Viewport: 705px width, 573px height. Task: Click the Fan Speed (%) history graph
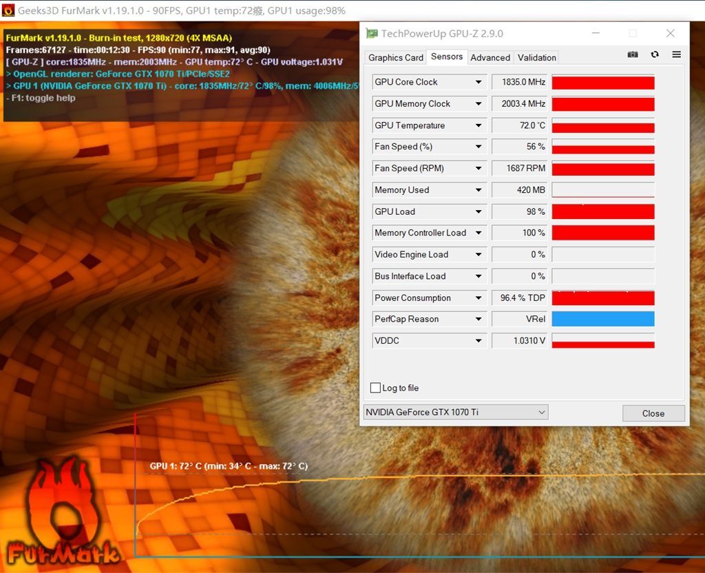[603, 147]
